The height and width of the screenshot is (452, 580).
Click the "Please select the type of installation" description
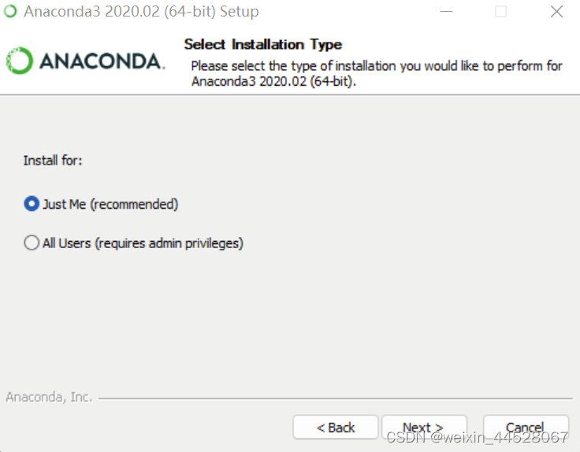(x=377, y=73)
